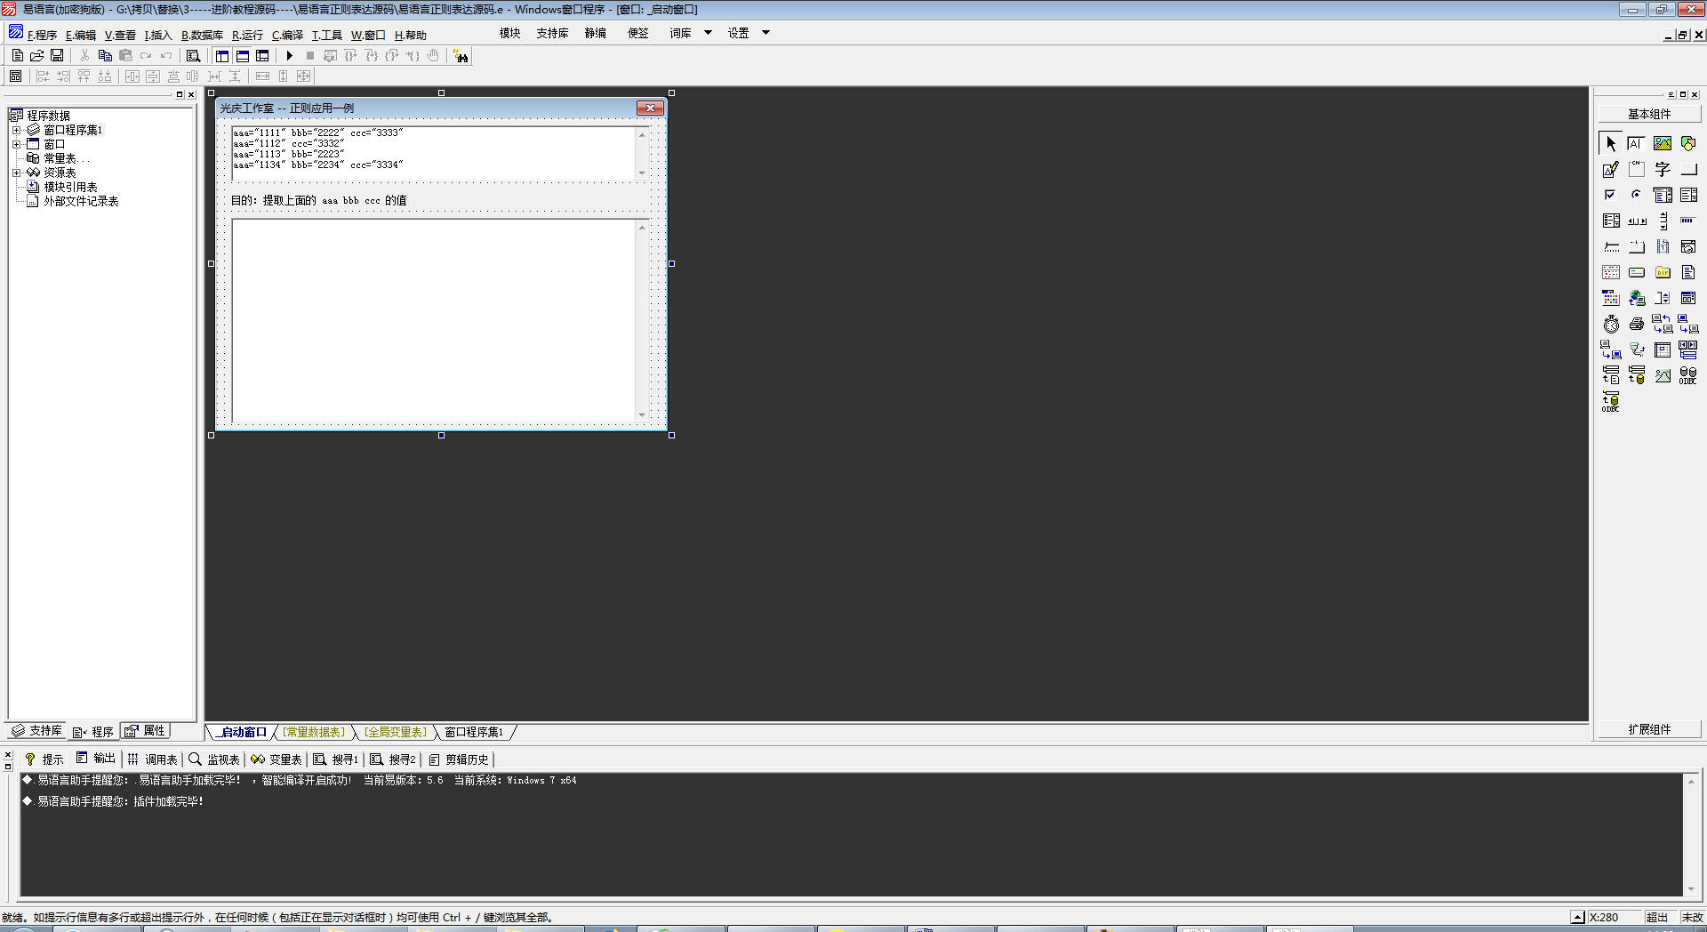The width and height of the screenshot is (1707, 932).
Task: Toggle the third panel layout button
Action: 262,55
